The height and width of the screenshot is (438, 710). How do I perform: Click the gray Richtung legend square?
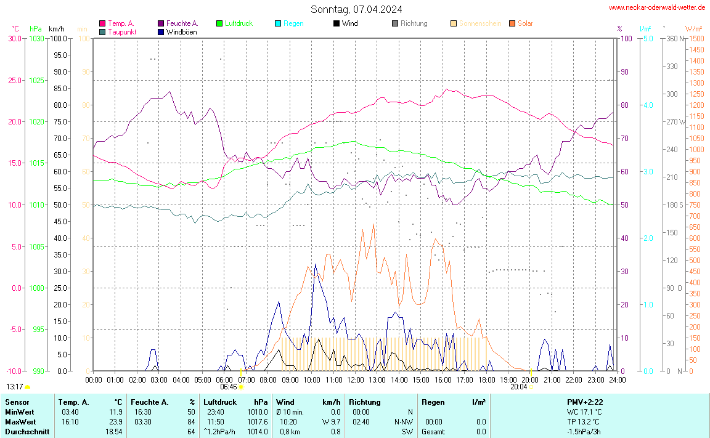point(395,23)
